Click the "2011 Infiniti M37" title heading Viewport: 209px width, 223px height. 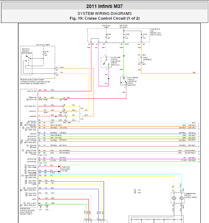click(104, 6)
